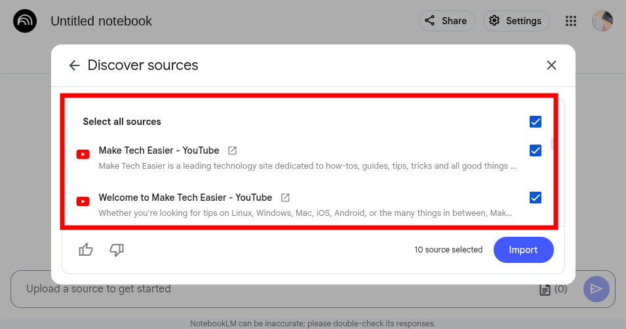Click the Untitled notebook title
The height and width of the screenshot is (329, 626).
101,21
